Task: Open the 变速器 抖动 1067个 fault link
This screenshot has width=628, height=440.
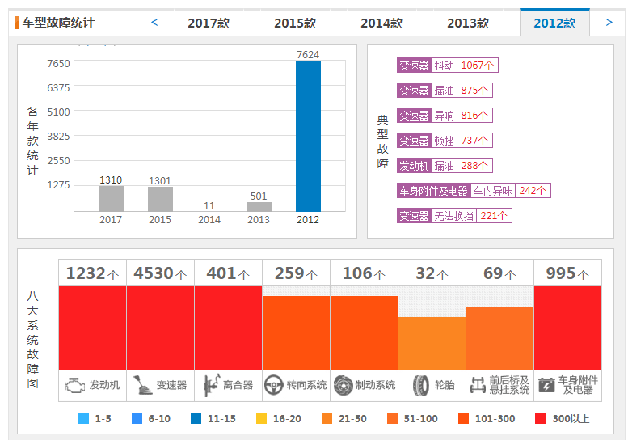Action: pos(448,66)
